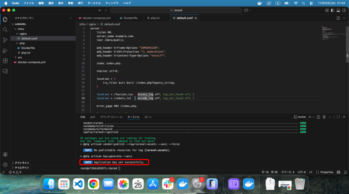This screenshot has width=349, height=194.
Task: Open the new terminal profile dropdown arrow
Action: coord(314,117)
